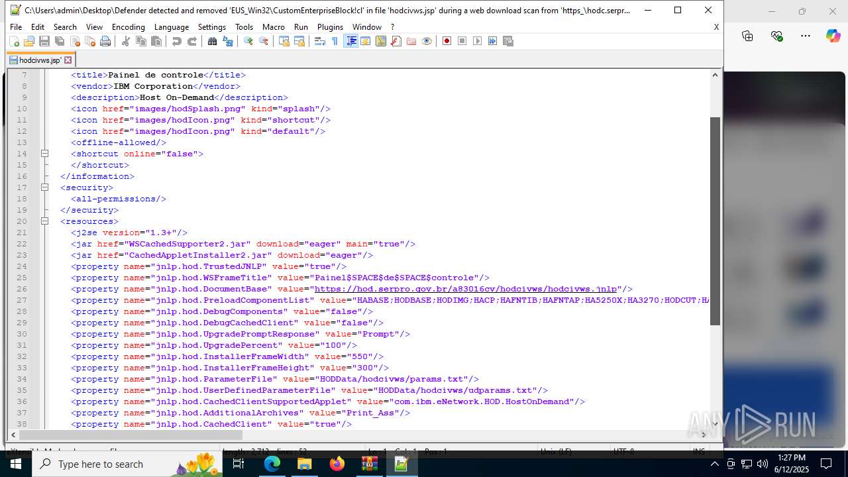Toggle the indent guide toolbar button
848x477 pixels.
pyautogui.click(x=350, y=41)
